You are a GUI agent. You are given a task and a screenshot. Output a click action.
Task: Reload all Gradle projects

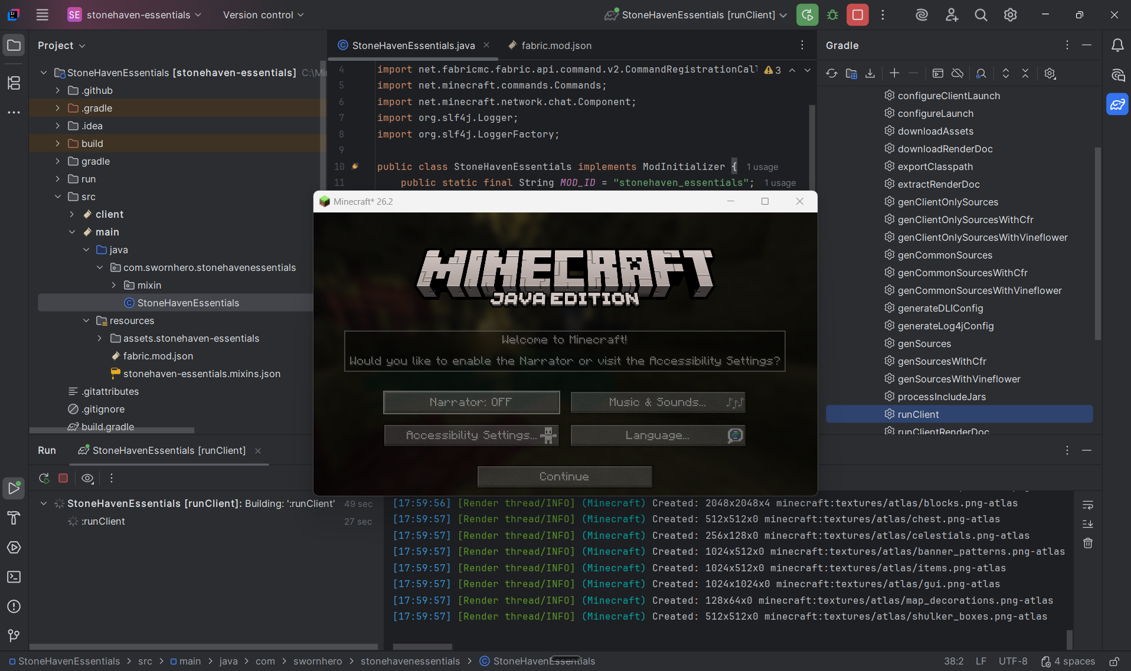832,73
